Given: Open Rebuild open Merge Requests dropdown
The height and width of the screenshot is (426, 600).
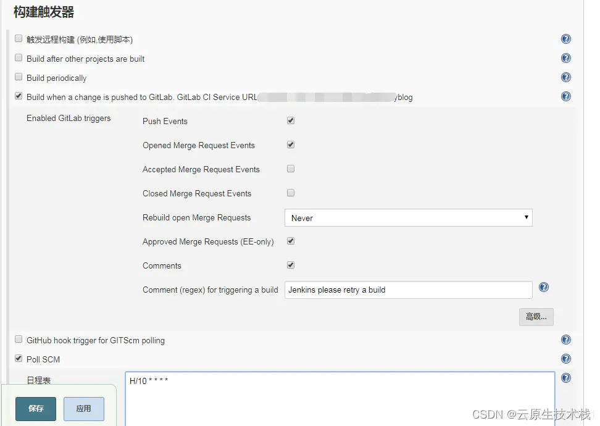Looking at the screenshot, I should click(x=408, y=218).
